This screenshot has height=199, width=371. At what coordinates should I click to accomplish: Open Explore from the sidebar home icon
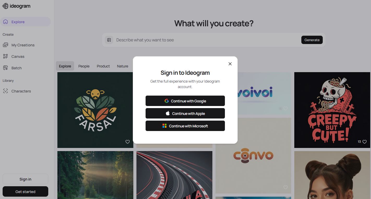click(x=5, y=22)
